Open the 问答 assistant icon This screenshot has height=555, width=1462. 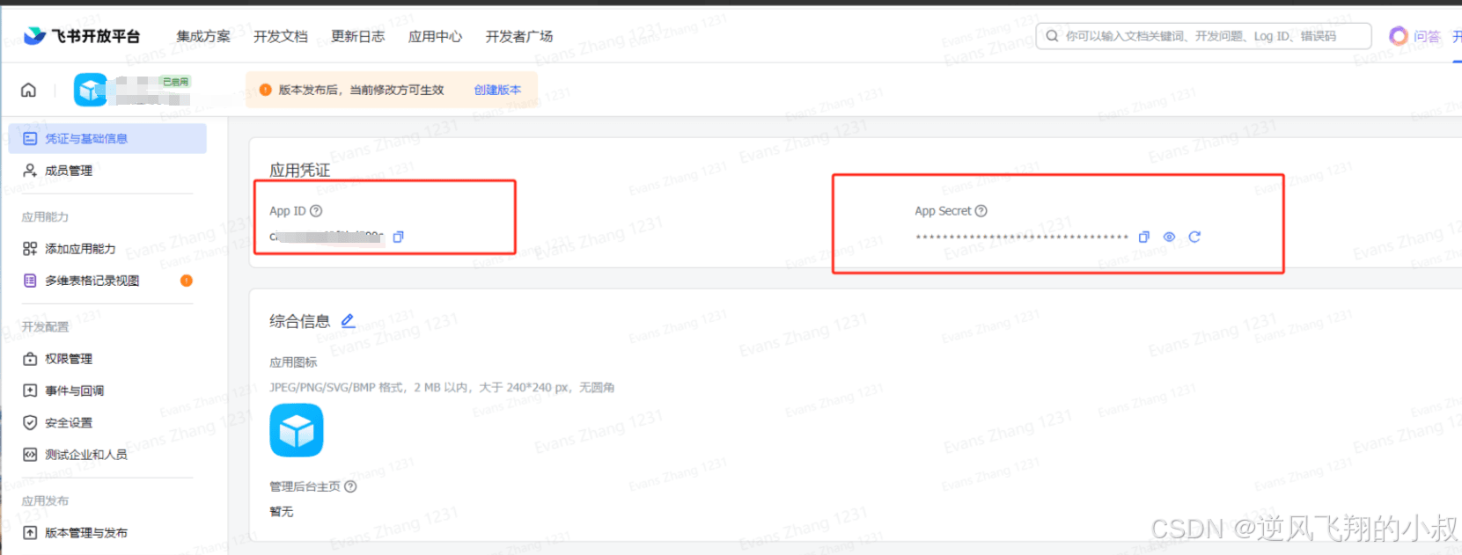(1399, 36)
